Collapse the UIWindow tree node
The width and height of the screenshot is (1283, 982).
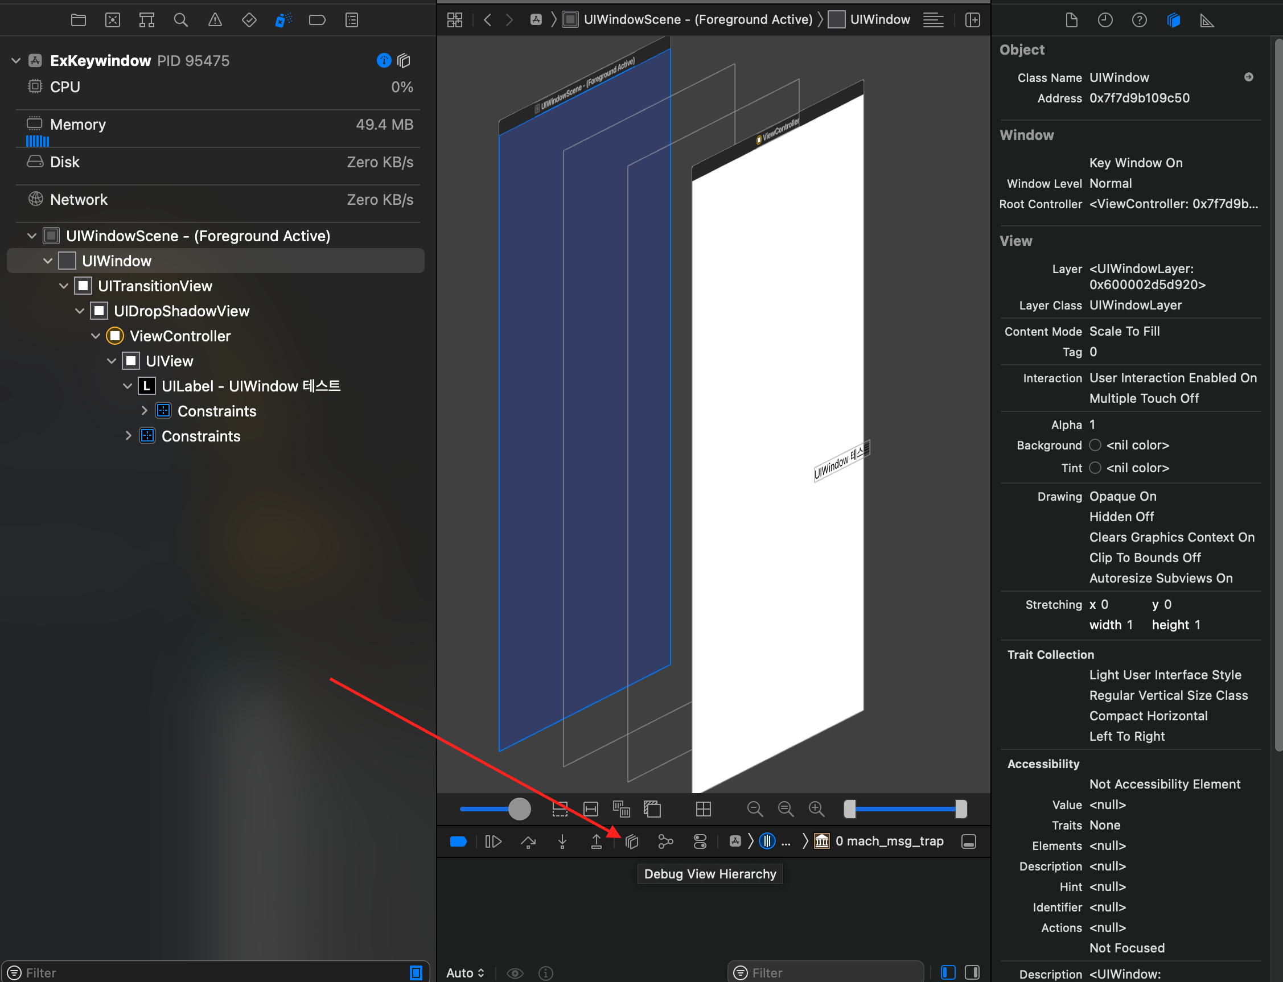[x=48, y=261]
